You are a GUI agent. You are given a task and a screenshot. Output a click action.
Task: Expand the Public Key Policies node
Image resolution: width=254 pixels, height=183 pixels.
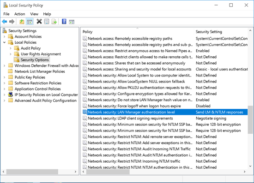[4, 77]
